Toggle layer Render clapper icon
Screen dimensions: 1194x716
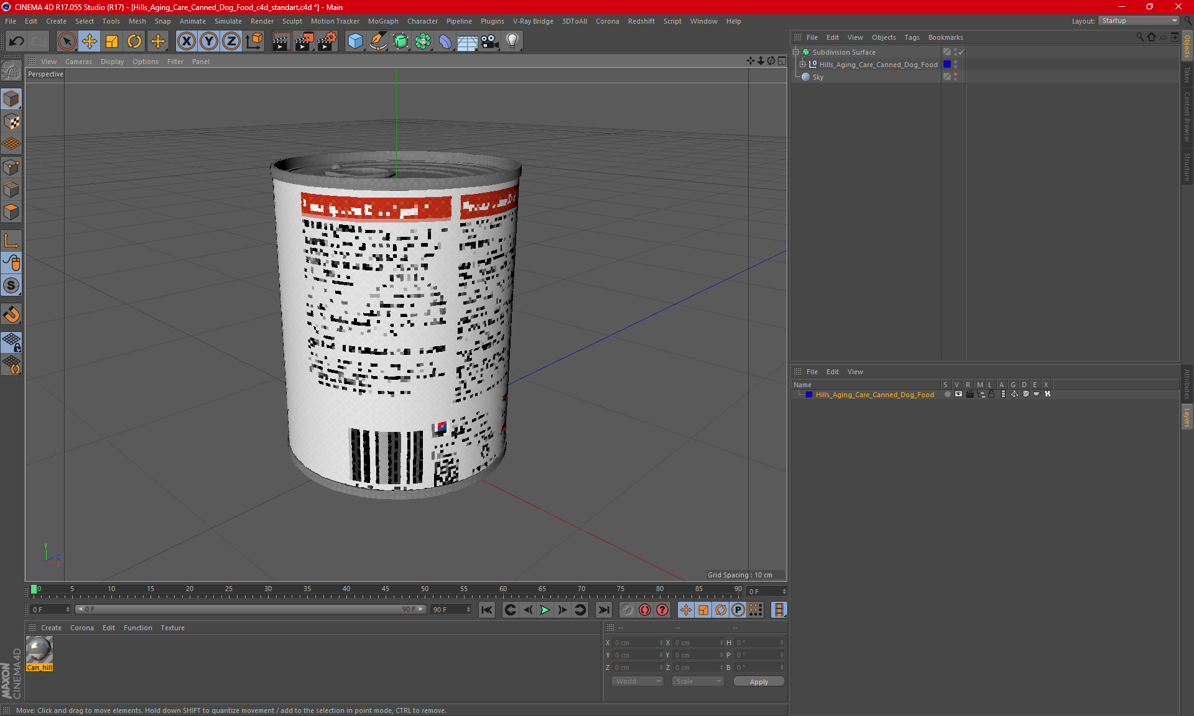(970, 394)
